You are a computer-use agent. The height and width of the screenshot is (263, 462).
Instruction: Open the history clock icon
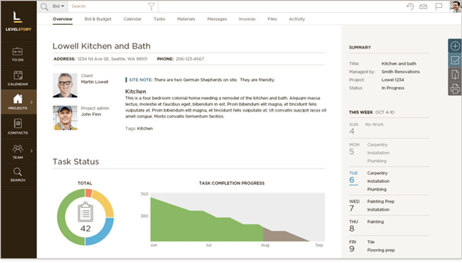click(410, 6)
